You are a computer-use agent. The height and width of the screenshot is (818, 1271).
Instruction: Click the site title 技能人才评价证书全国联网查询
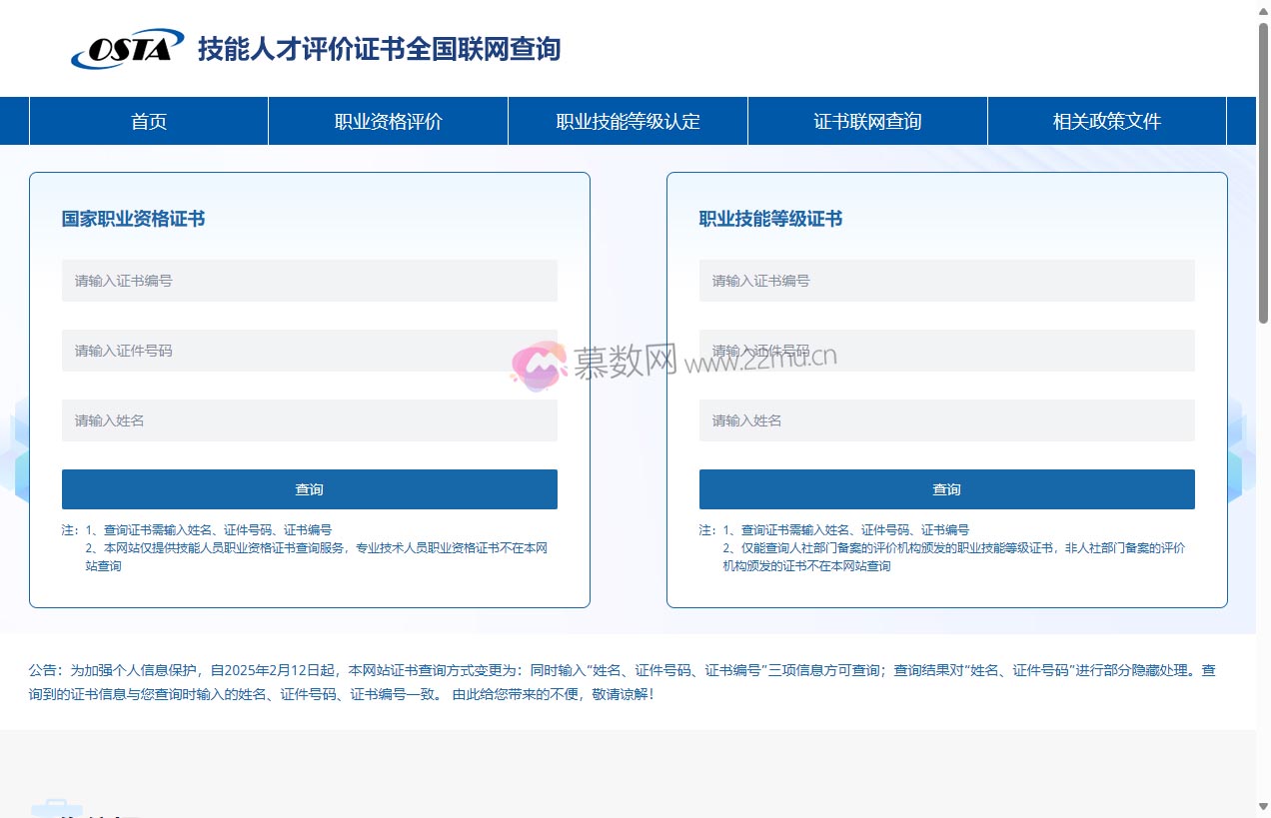click(x=378, y=49)
